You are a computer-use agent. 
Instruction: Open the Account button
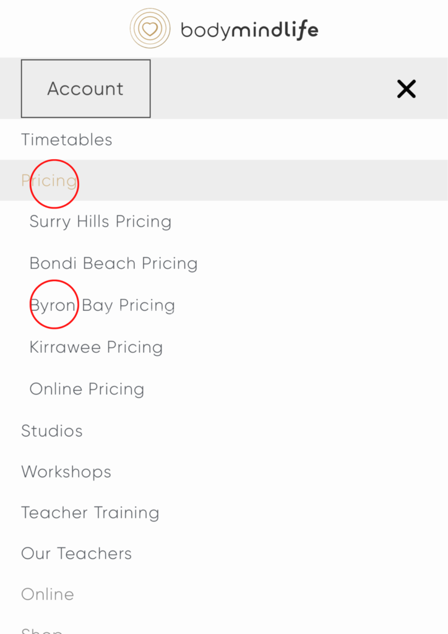pos(85,89)
